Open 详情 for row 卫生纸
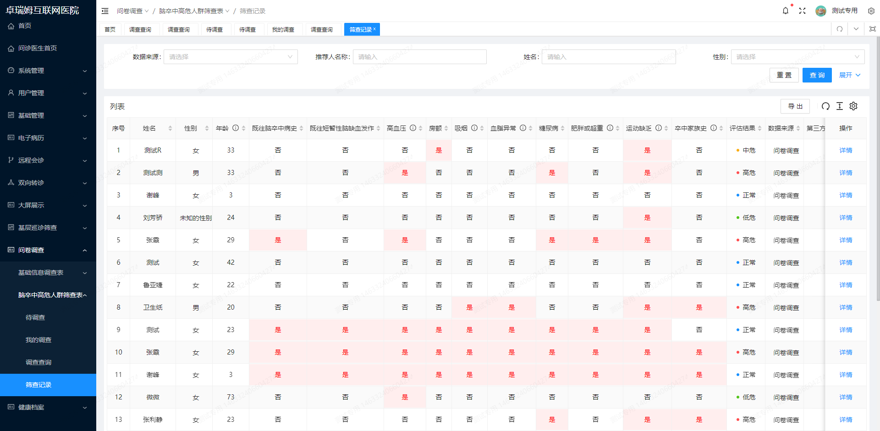880x431 pixels. pos(846,307)
